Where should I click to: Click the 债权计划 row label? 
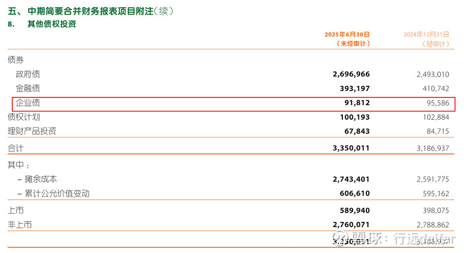(24, 117)
